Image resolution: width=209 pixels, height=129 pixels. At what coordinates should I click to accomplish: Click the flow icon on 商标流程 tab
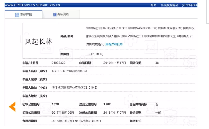click(x=55, y=14)
